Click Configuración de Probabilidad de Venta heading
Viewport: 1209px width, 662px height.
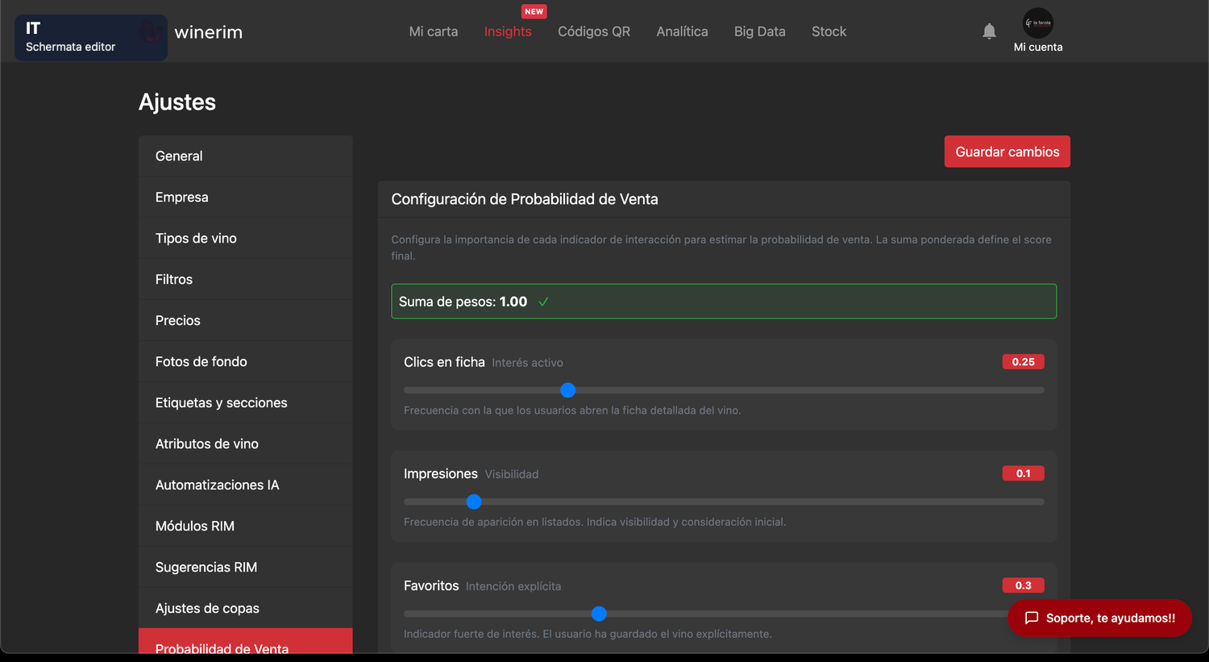525,199
